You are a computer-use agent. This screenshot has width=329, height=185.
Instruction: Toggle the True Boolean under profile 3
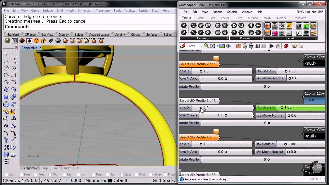[x=314, y=100]
